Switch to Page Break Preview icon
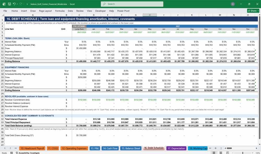The image size is (261, 154). (228, 153)
